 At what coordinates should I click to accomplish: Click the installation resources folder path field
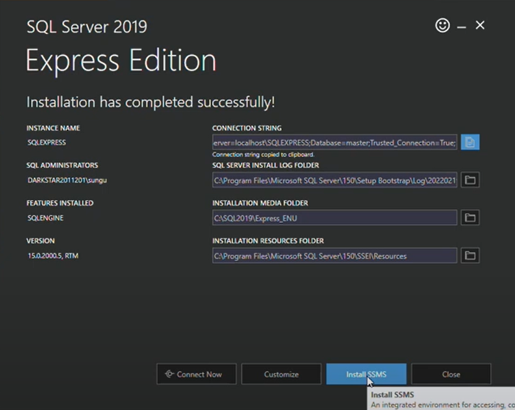(335, 255)
